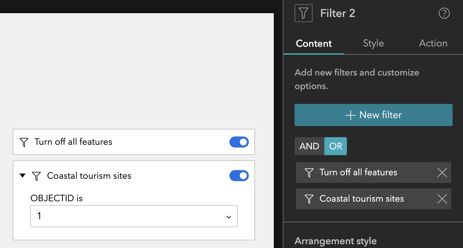Remove Turn off all features filter with X
Viewport: 463px width, 248px height.
(x=442, y=172)
